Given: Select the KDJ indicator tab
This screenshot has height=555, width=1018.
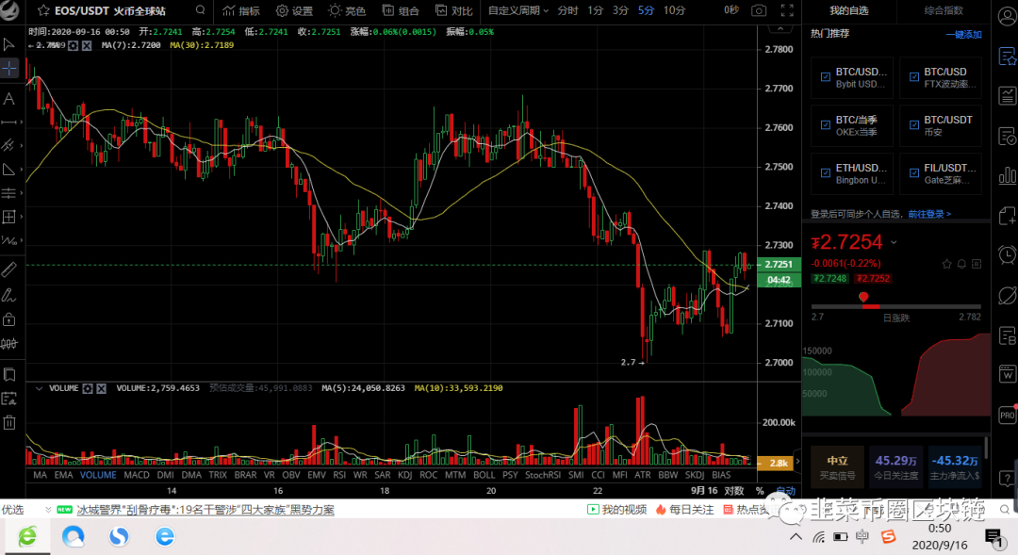Looking at the screenshot, I should [x=404, y=475].
